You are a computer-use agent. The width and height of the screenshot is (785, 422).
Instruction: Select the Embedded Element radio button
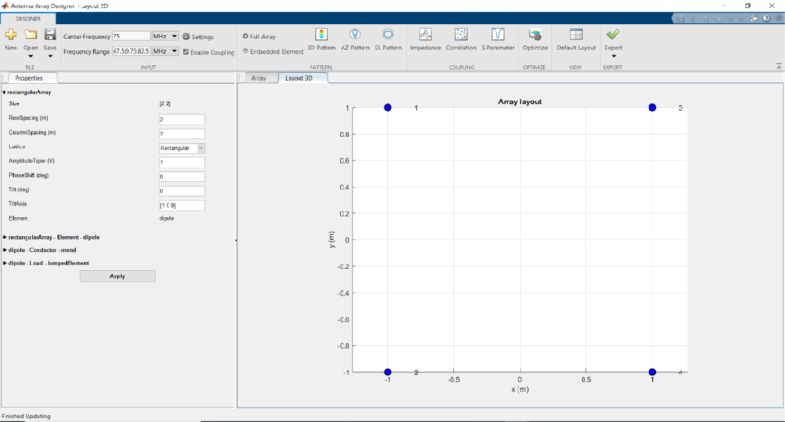point(245,51)
